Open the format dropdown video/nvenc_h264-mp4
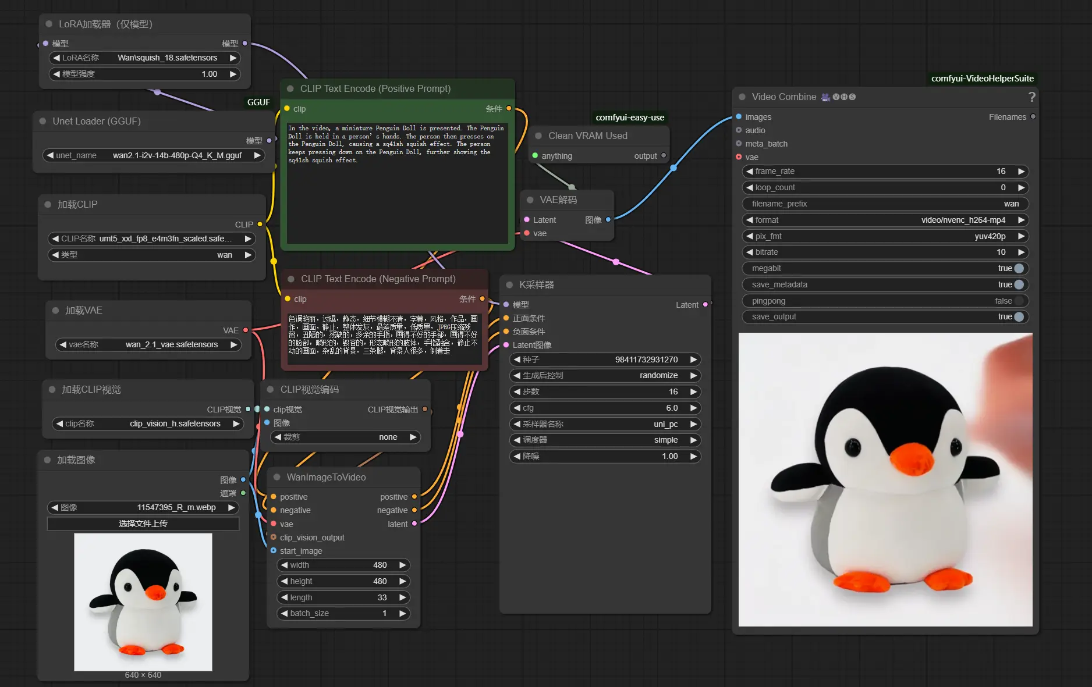Viewport: 1092px width, 687px height. click(x=885, y=220)
